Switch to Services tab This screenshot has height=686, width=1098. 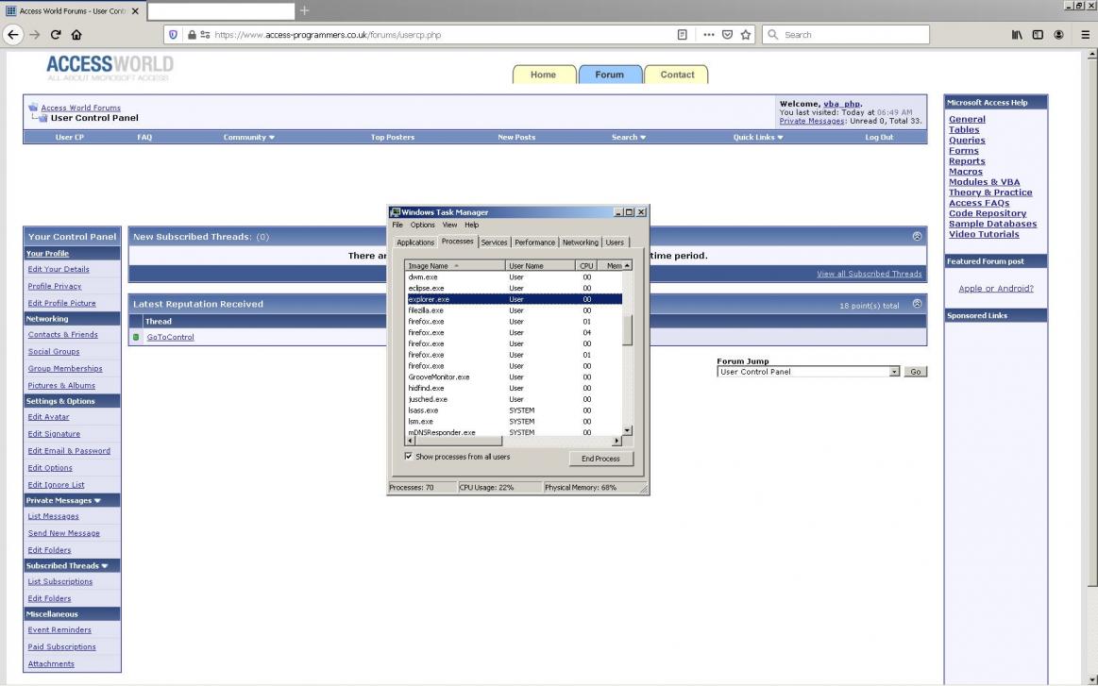pyautogui.click(x=494, y=243)
